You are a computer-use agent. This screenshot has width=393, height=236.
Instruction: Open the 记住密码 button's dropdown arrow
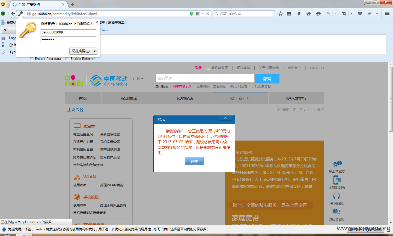coord(95,51)
